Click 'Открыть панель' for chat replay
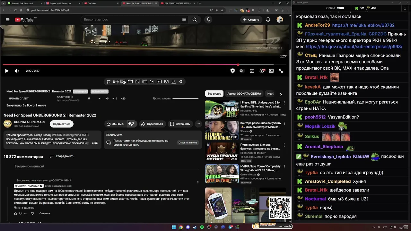The height and width of the screenshot is (231, 411). (188, 142)
